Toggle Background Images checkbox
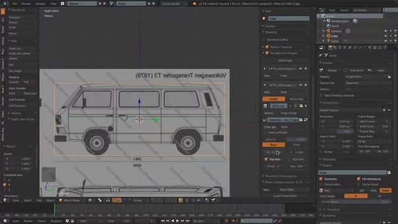398x224 pixels. (267, 53)
